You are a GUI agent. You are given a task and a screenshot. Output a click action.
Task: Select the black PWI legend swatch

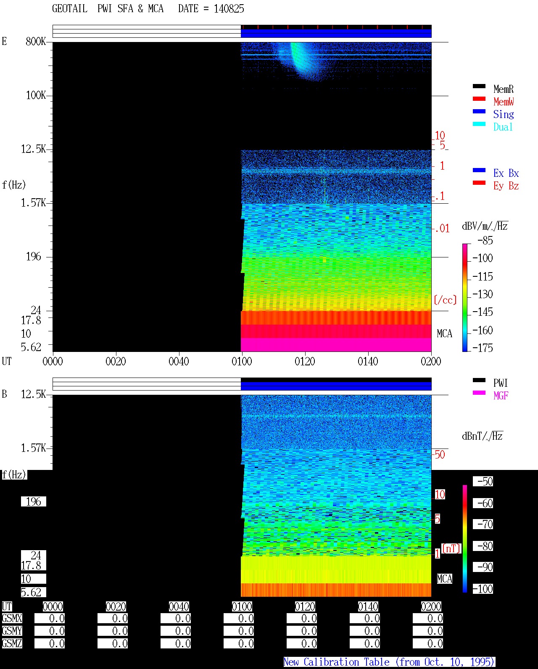tap(479, 380)
